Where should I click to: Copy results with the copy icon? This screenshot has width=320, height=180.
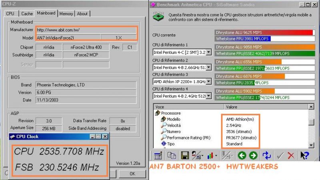(x=172, y=156)
